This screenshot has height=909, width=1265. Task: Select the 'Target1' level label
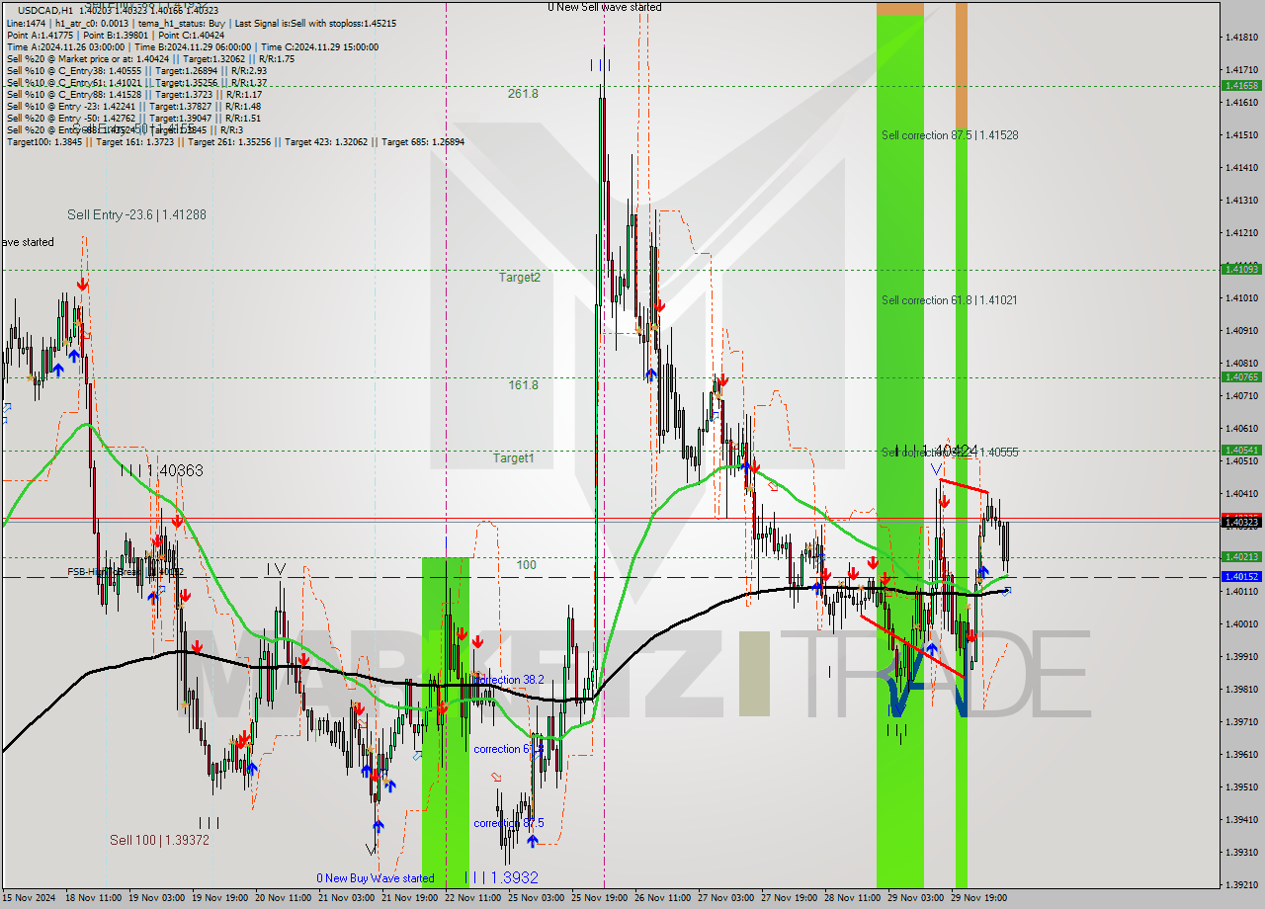click(514, 458)
